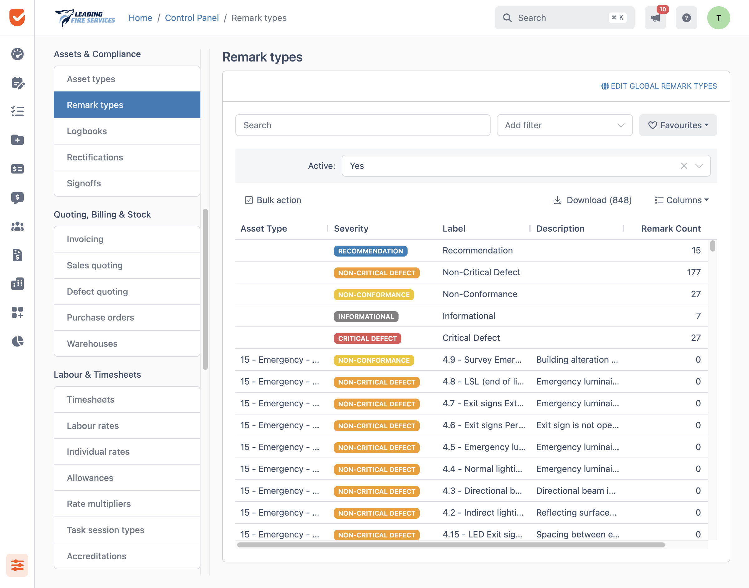Click 'Exit sign is not ope...' description
Screen dimensions: 749x588
577,425
